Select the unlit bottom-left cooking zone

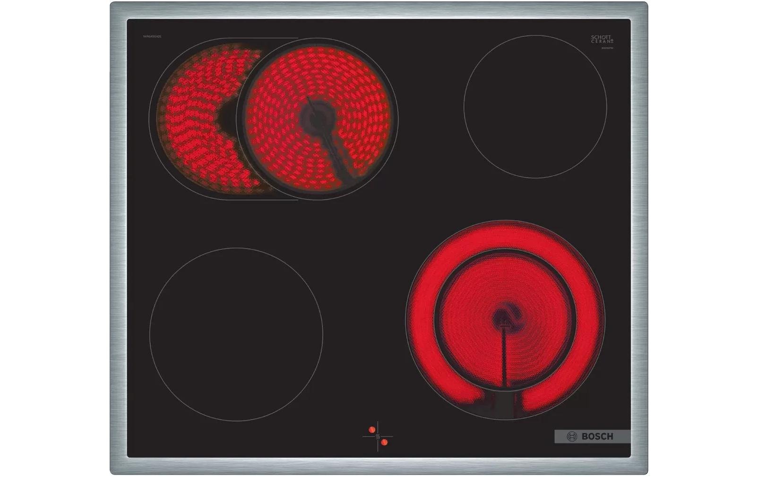(236, 334)
